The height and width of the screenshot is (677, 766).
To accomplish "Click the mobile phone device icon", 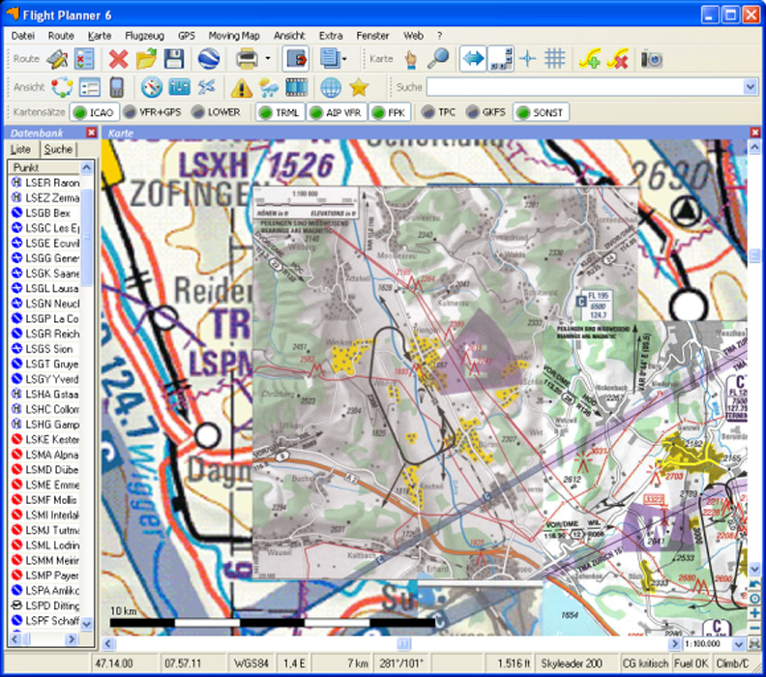I will pyautogui.click(x=116, y=87).
